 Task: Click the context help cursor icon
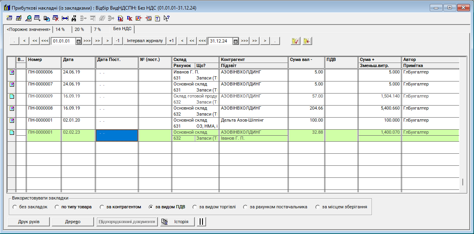tap(166, 18)
